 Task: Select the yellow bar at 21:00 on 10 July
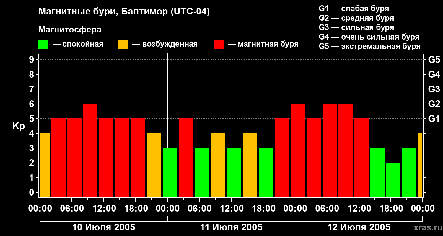[x=154, y=165]
